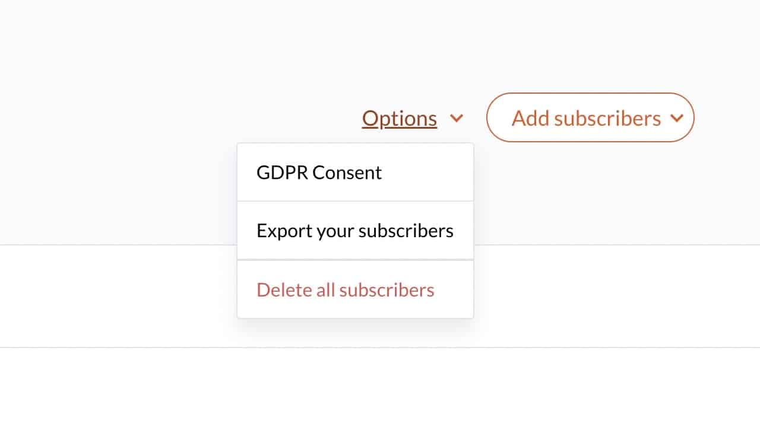Image resolution: width=760 pixels, height=427 pixels.
Task: Click the Add subscribers label text
Action: click(x=586, y=118)
